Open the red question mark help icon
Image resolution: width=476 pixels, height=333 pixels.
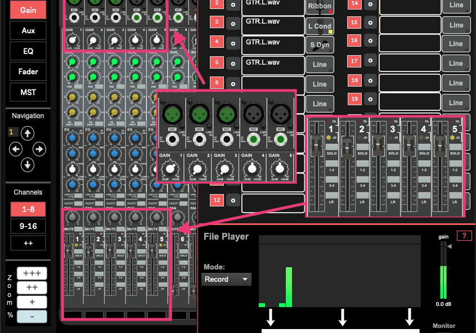click(464, 235)
